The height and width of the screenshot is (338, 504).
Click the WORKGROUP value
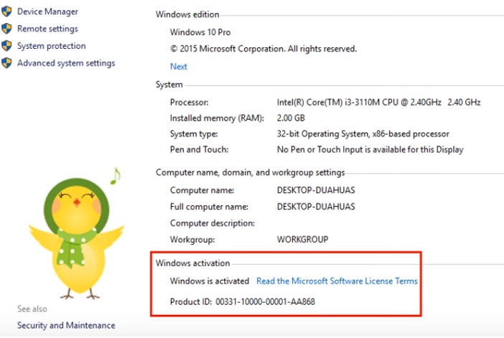click(303, 240)
